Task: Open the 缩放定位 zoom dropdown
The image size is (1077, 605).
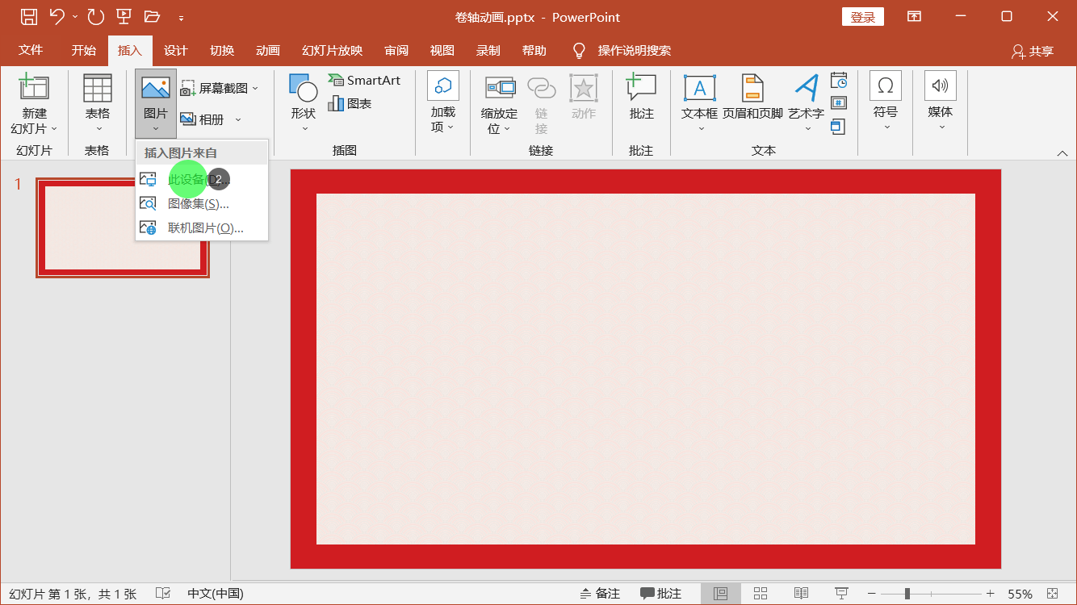Action: (499, 106)
